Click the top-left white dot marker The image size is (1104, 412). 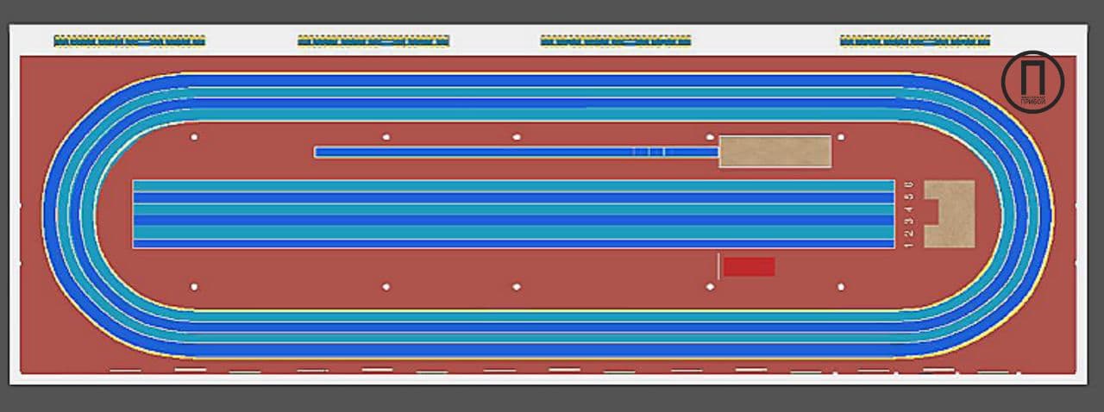coord(194,137)
